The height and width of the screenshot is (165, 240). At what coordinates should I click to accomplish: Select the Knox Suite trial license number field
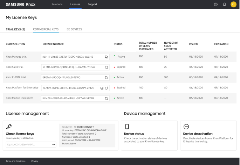point(75,67)
